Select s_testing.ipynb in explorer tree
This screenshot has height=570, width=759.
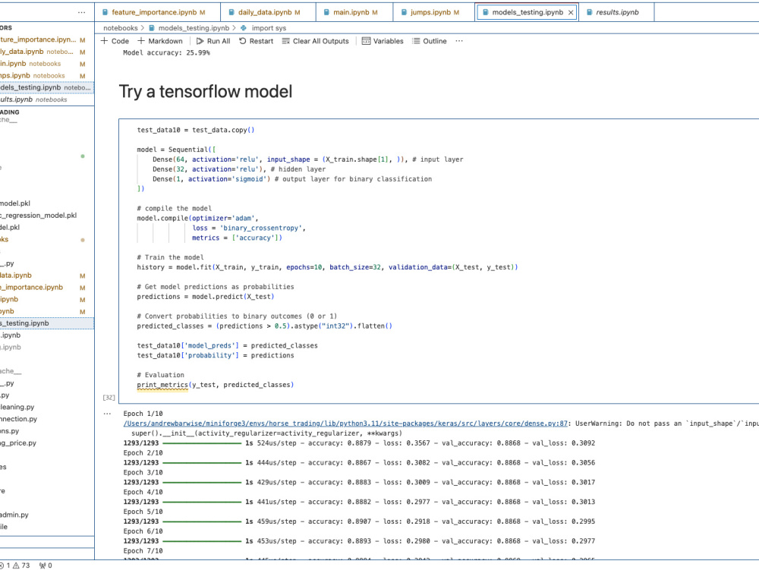click(x=46, y=323)
